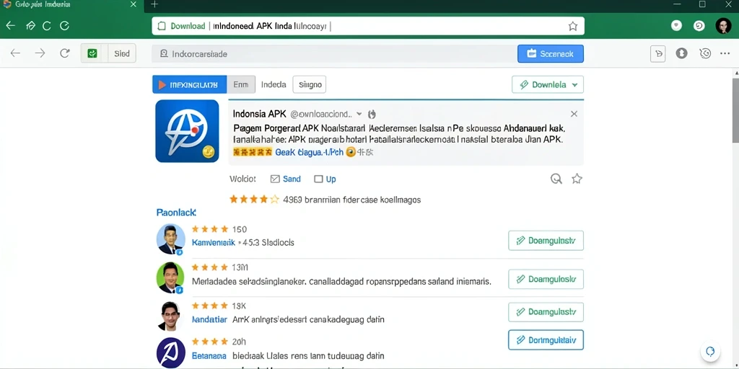This screenshot has height=369, width=739.
Task: Select the Enm tab
Action: point(241,85)
